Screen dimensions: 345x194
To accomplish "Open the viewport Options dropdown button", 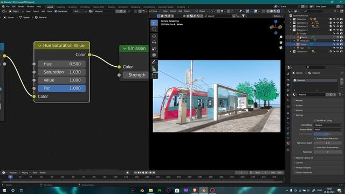I will point(278,16).
